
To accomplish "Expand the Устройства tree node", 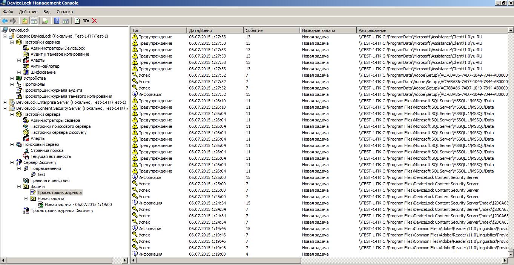I will coord(12,79).
